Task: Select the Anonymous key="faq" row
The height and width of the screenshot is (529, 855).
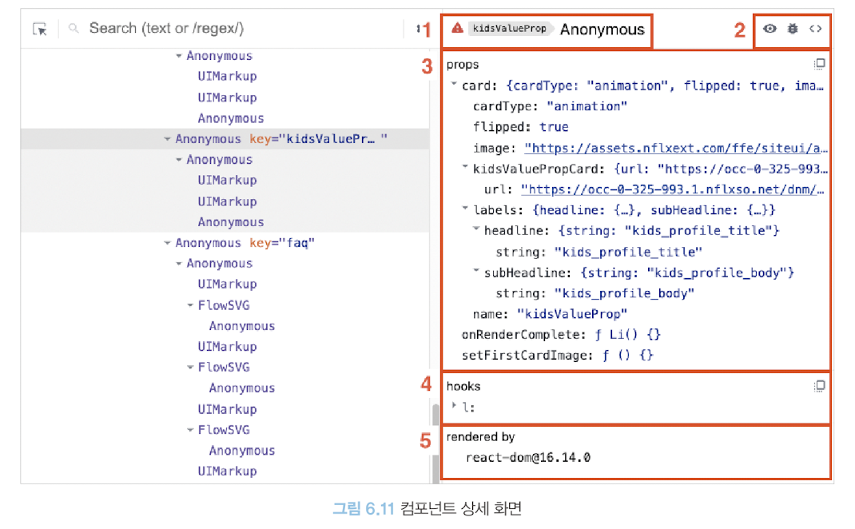Action: tap(225, 243)
